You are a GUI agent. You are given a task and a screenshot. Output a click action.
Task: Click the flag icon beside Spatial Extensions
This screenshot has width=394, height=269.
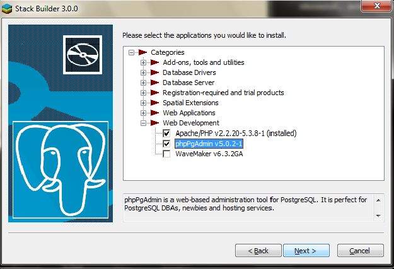pyautogui.click(x=155, y=103)
